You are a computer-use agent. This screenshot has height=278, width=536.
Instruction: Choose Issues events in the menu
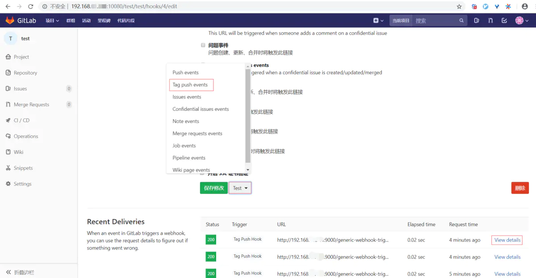coord(187,97)
